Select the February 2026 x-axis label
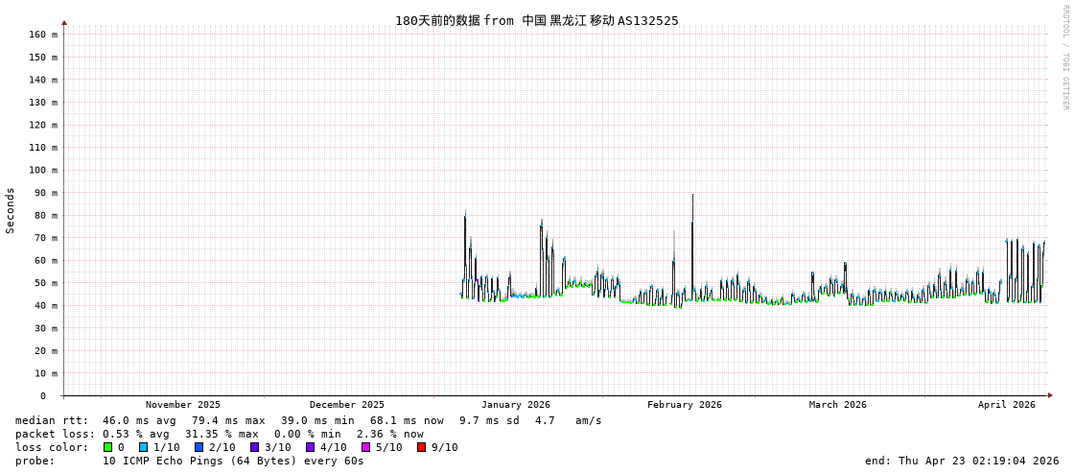This screenshot has height=474, width=1075. (x=684, y=405)
